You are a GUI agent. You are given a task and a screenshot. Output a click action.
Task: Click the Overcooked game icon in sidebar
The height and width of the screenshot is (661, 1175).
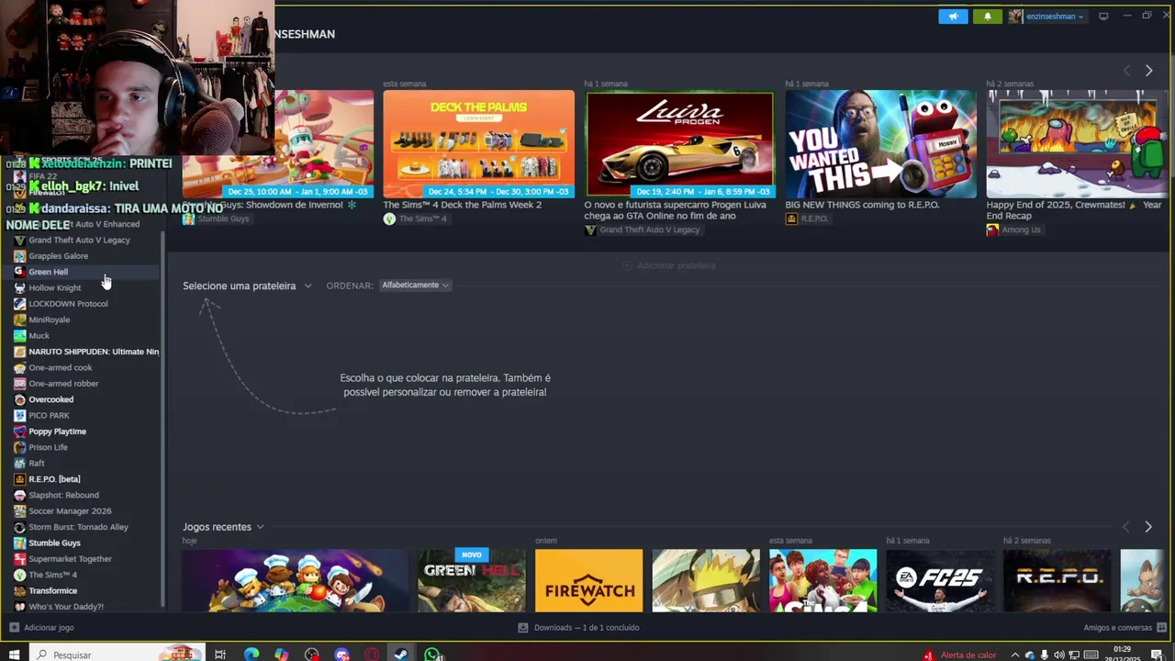point(19,399)
